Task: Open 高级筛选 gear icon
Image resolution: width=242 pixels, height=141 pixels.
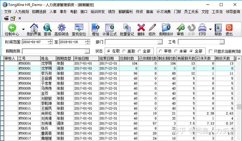Action: (x=61, y=28)
